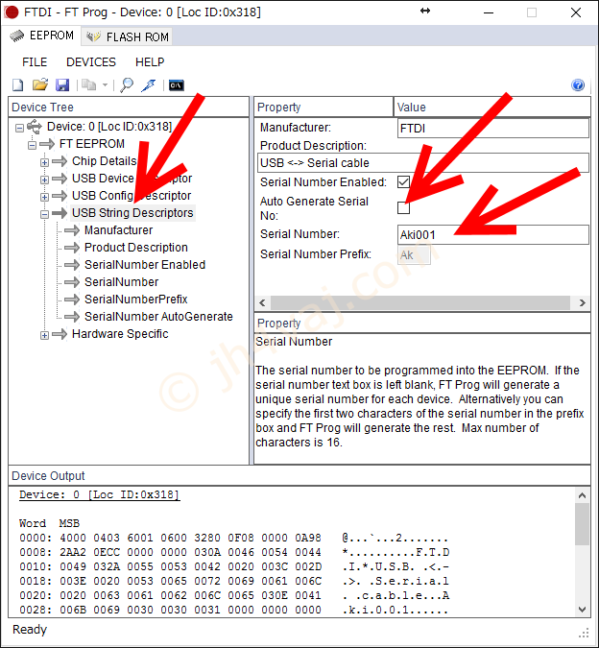Expand the Chip Details node
Image resolution: width=599 pixels, height=648 pixels.
tap(44, 162)
